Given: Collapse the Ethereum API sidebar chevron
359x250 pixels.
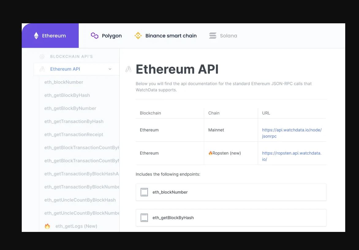Looking at the screenshot, I should (110, 69).
